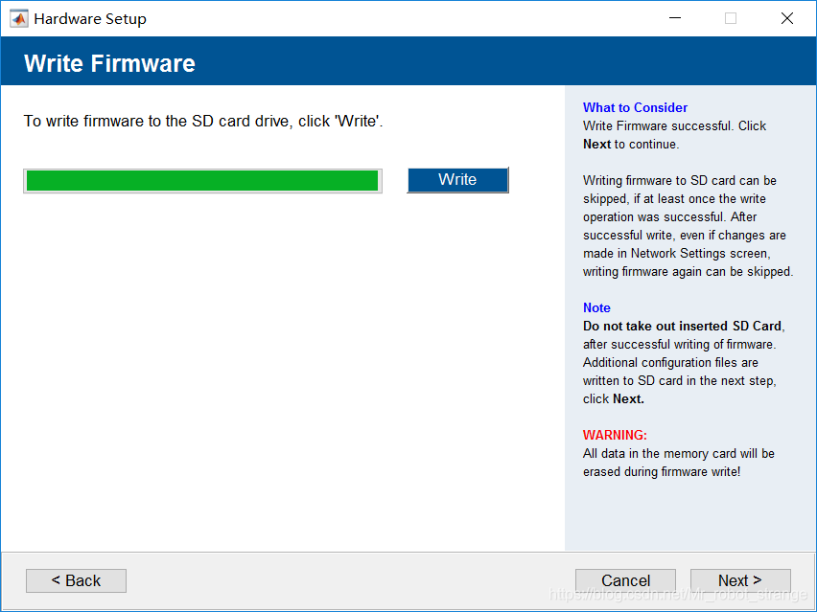The width and height of the screenshot is (817, 612).
Task: Click the 'Hardware Setup' window title text
Action: pyautogui.click(x=90, y=18)
